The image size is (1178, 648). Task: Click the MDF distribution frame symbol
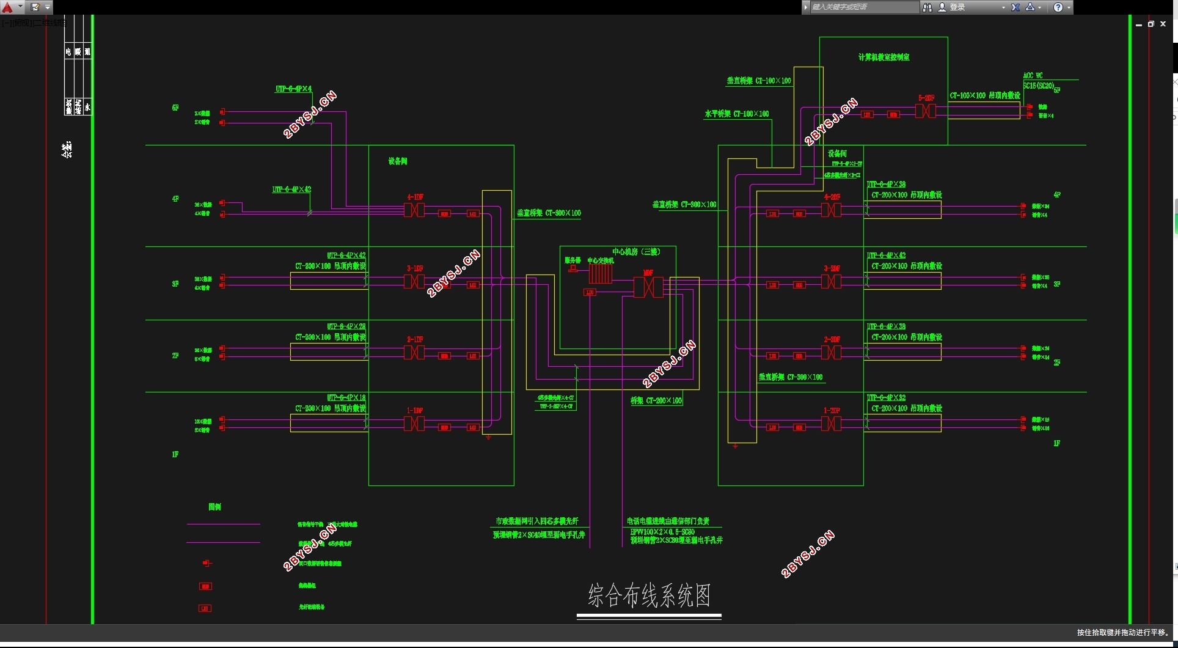tap(648, 287)
